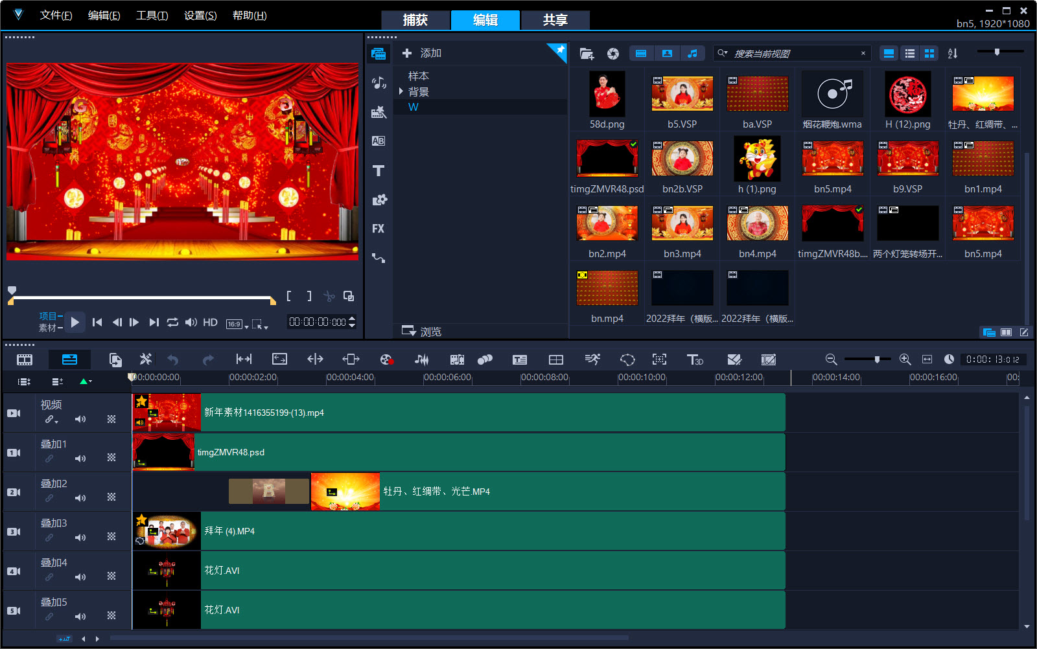The image size is (1037, 649).
Task: Open the Sound Mixer waveform icon
Action: coord(422,359)
